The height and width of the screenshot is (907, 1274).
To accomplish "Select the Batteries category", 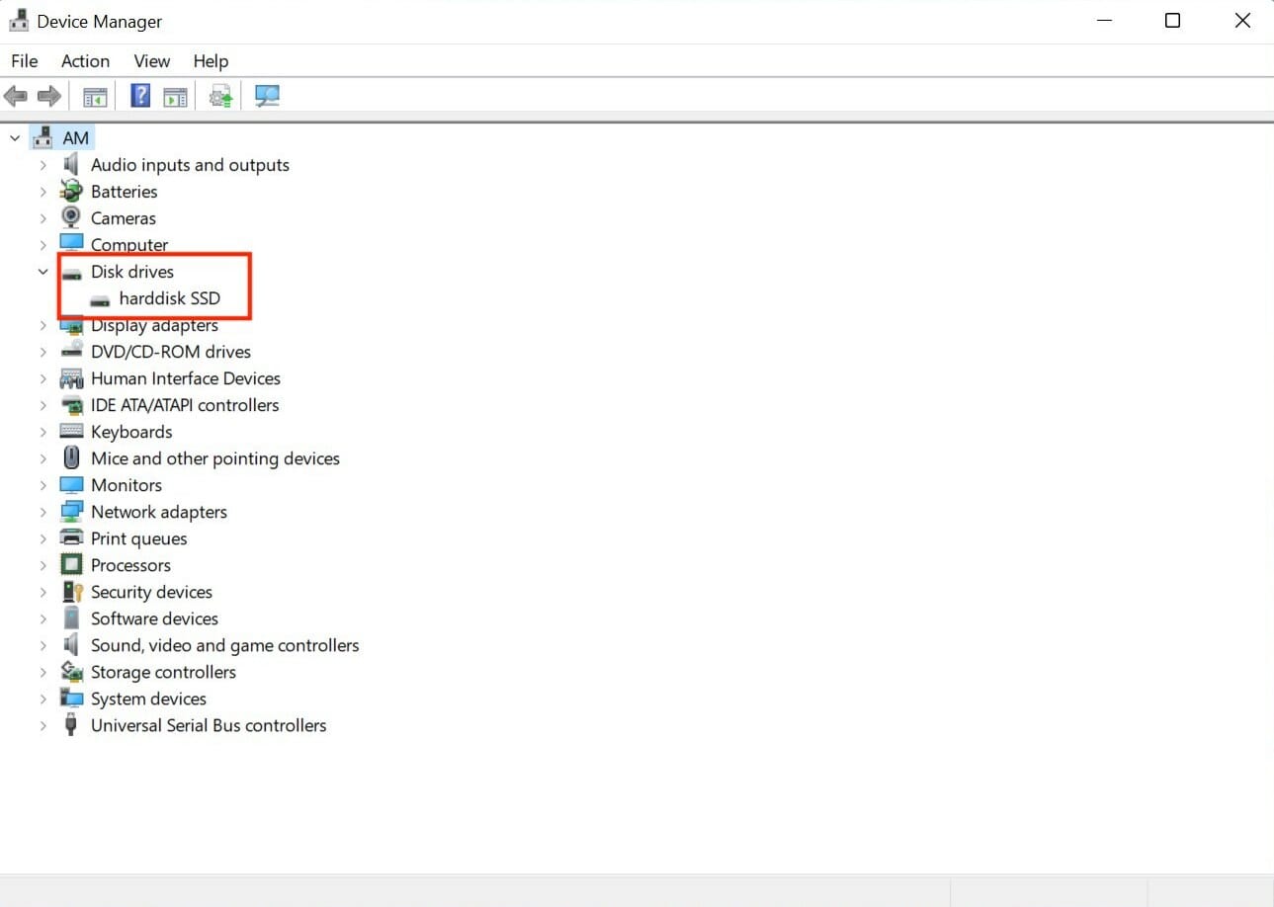I will 124,191.
